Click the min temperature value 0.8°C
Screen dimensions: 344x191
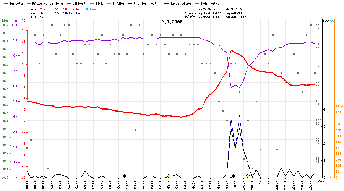pos(45,13)
